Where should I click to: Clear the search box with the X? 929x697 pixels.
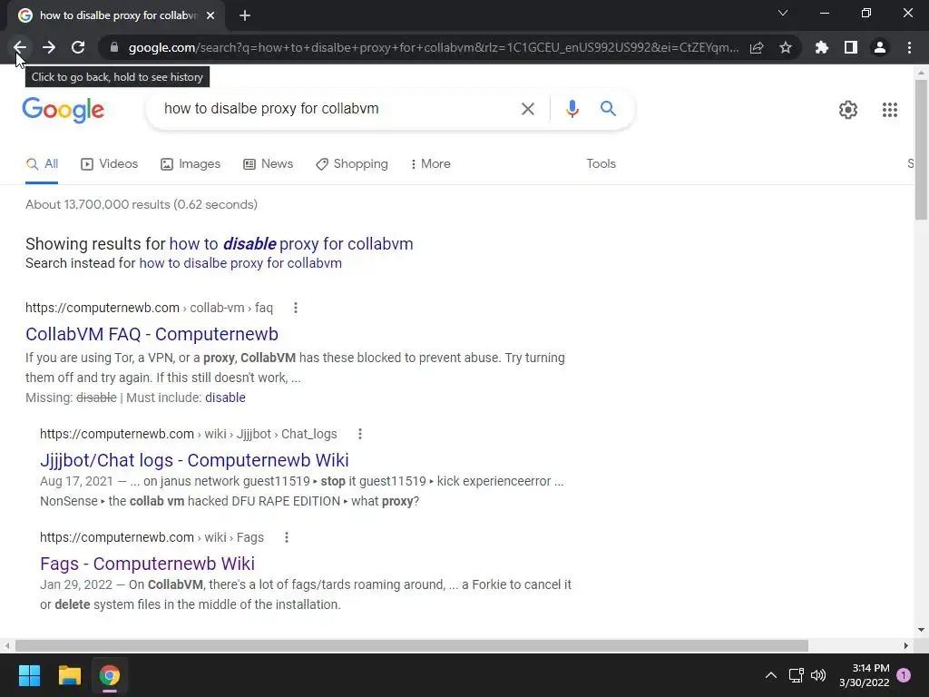pyautogui.click(x=527, y=109)
